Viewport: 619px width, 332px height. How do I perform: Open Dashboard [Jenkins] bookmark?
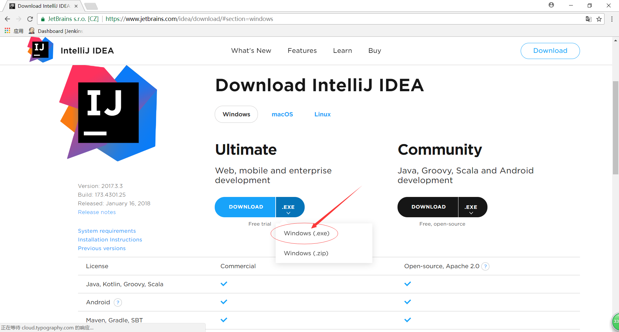56,31
